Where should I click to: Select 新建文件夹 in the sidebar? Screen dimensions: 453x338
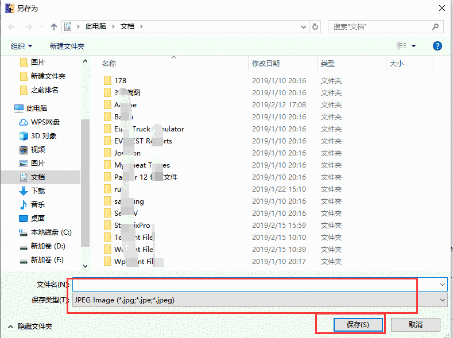point(42,76)
